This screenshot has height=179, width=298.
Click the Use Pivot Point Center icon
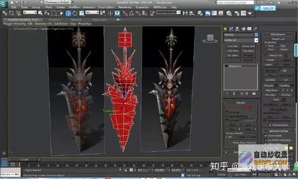tap(103, 13)
